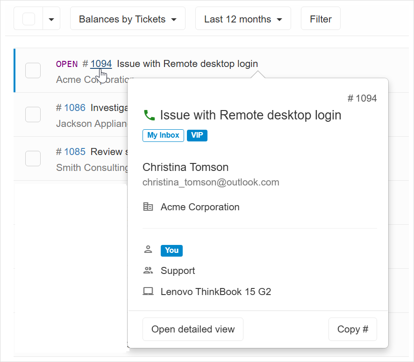414x362 pixels.
Task: Click the company building icon
Action: pos(148,207)
